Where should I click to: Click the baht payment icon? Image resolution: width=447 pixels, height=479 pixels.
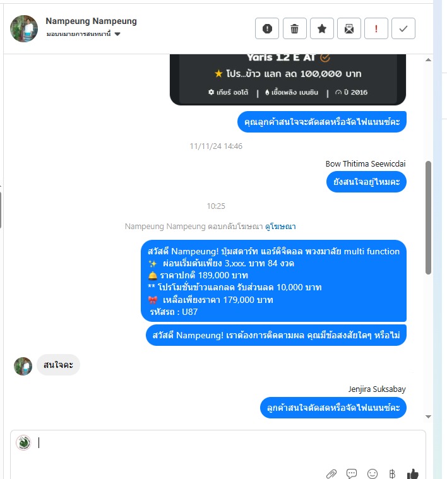392,473
